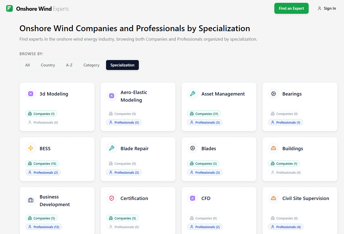Viewport: 344px width, 234px height.
Task: Click the Certification shield icon
Action: click(x=112, y=198)
